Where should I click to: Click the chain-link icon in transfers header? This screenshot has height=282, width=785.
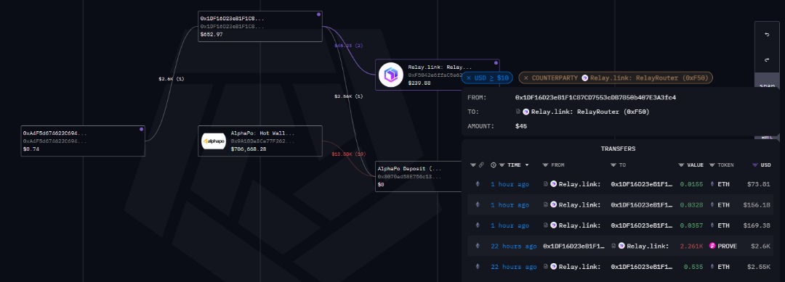(x=481, y=165)
